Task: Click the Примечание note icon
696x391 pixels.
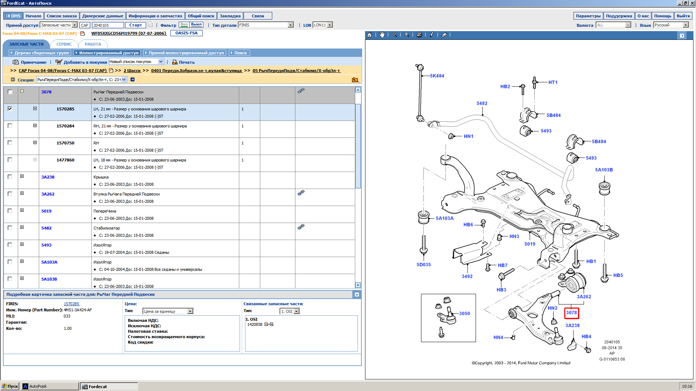Action: [15, 62]
